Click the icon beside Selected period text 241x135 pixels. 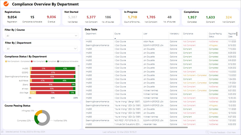click(3, 132)
